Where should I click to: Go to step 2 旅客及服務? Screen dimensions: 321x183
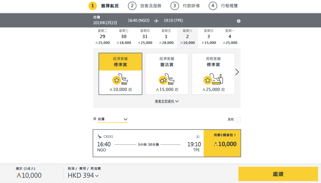(x=145, y=6)
